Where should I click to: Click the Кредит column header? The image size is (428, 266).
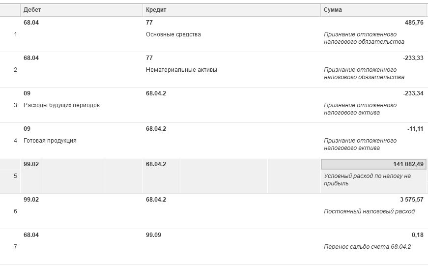coord(231,10)
